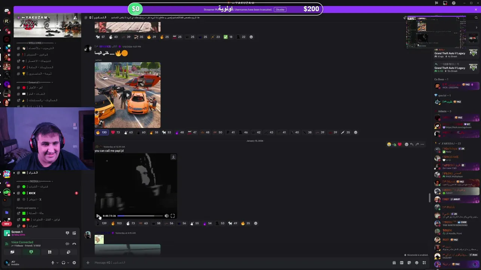Add reaction on hovered message toolbar

point(406,144)
